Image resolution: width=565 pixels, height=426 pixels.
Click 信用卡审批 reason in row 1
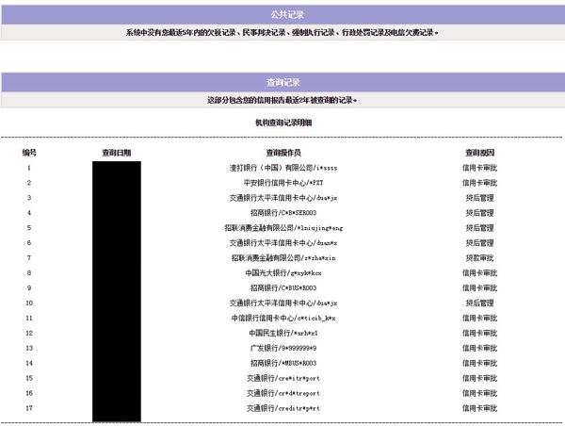479,168
